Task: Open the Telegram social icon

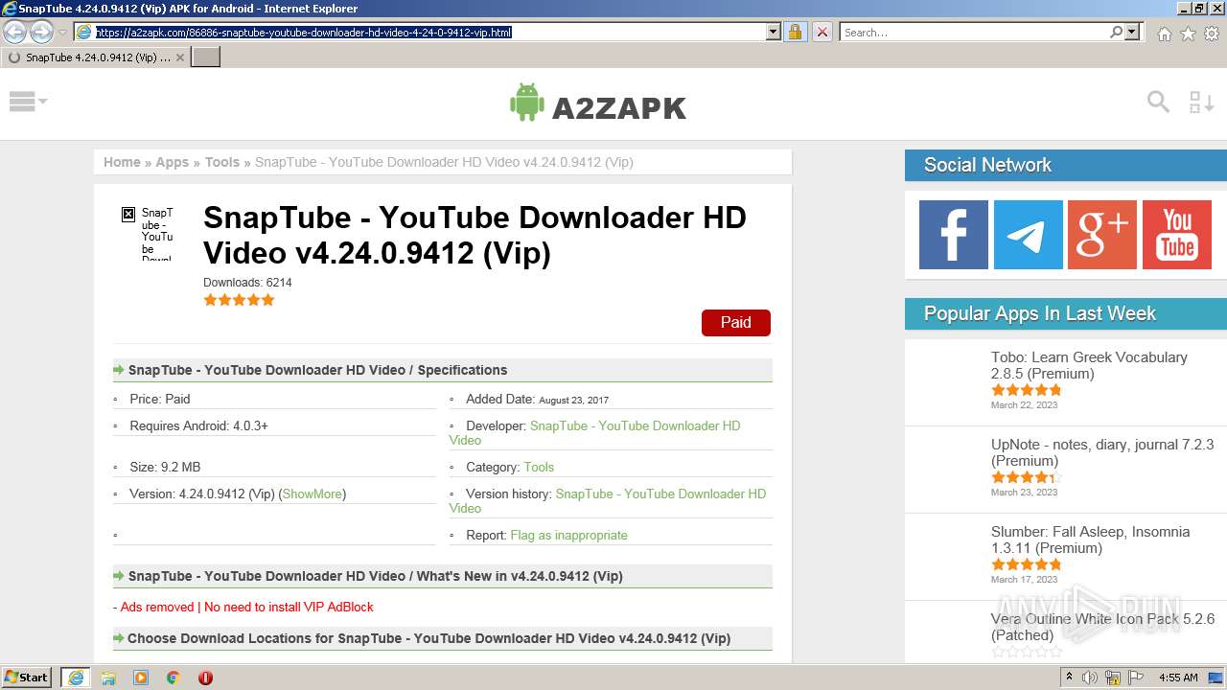Action: coord(1029,235)
